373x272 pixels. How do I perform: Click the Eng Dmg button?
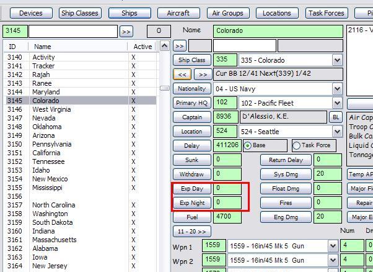[x=286, y=217]
